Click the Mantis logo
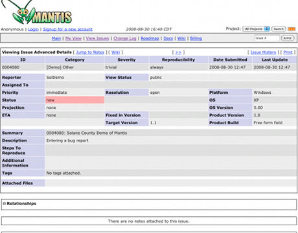Screen dimensions: 298x233 point(37,12)
